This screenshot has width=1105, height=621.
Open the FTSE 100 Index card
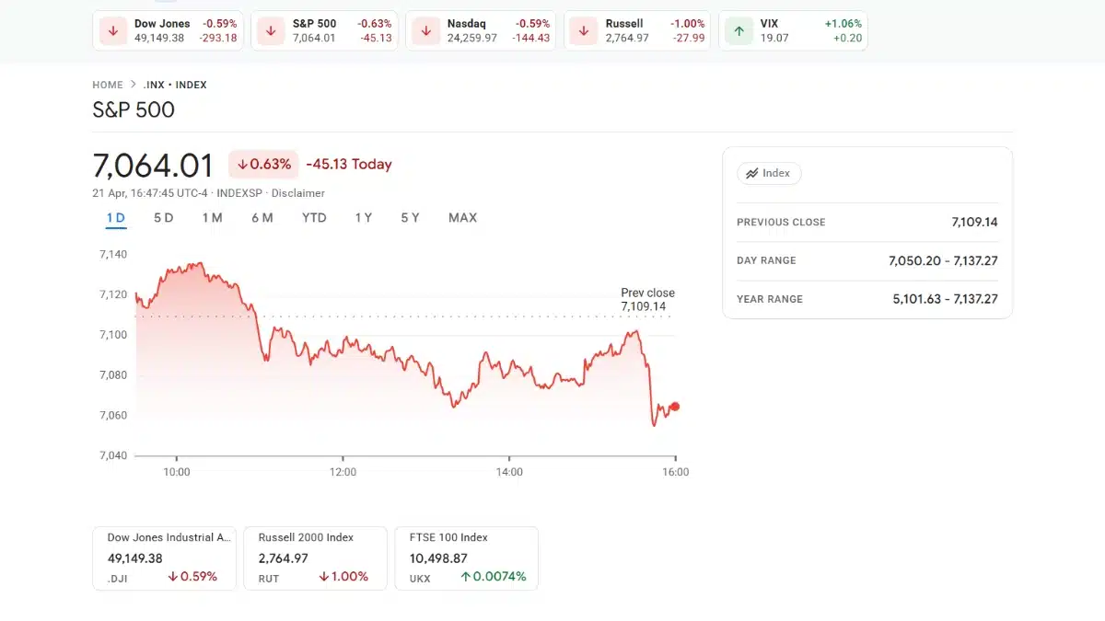coord(466,558)
